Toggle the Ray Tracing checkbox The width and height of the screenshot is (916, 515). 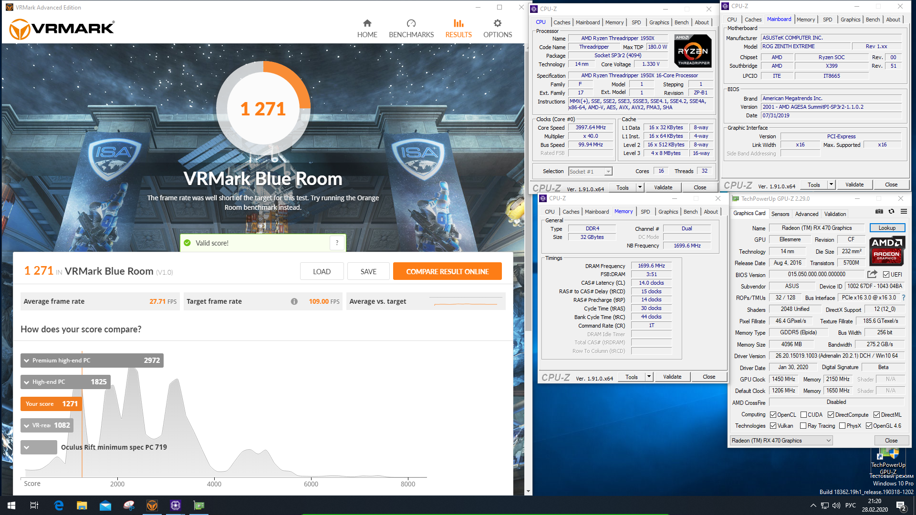pos(803,426)
